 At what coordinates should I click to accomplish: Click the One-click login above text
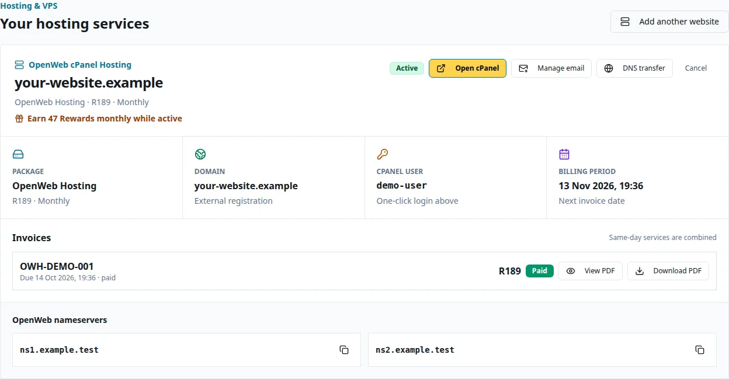[417, 201]
